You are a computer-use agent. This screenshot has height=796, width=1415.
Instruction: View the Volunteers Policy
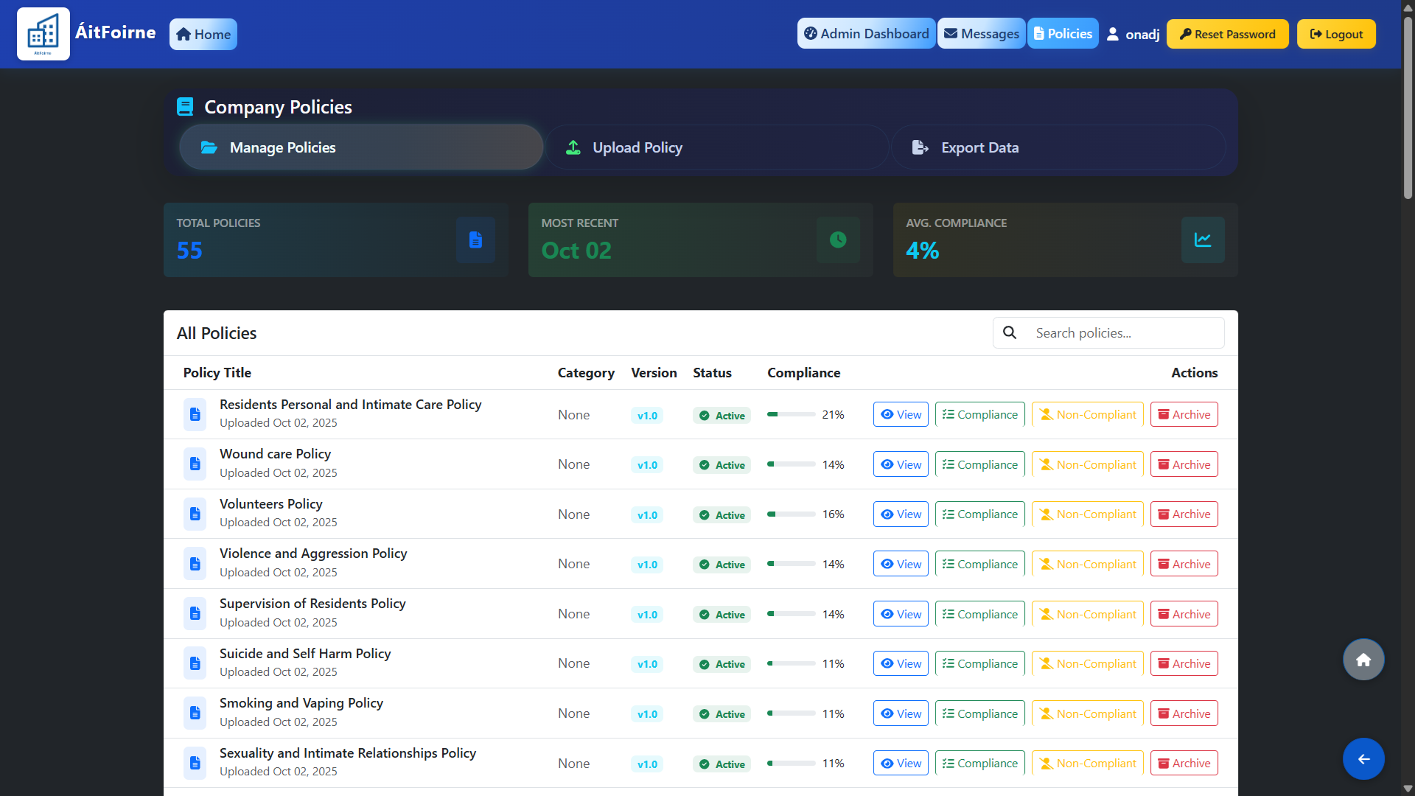901,514
